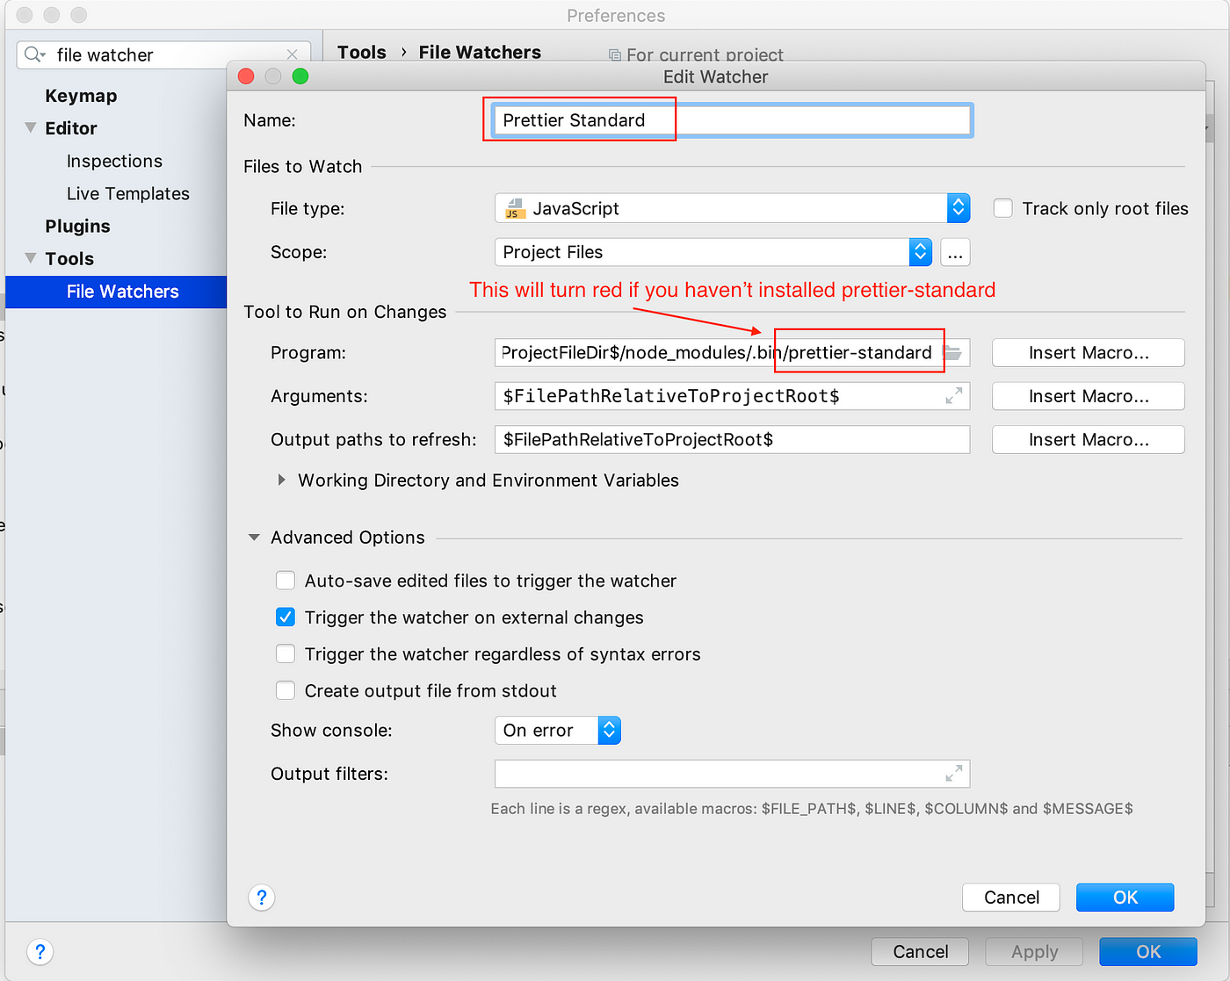The image size is (1230, 981).
Task: Clear the 'file watcher' search text
Action: pyautogui.click(x=293, y=54)
